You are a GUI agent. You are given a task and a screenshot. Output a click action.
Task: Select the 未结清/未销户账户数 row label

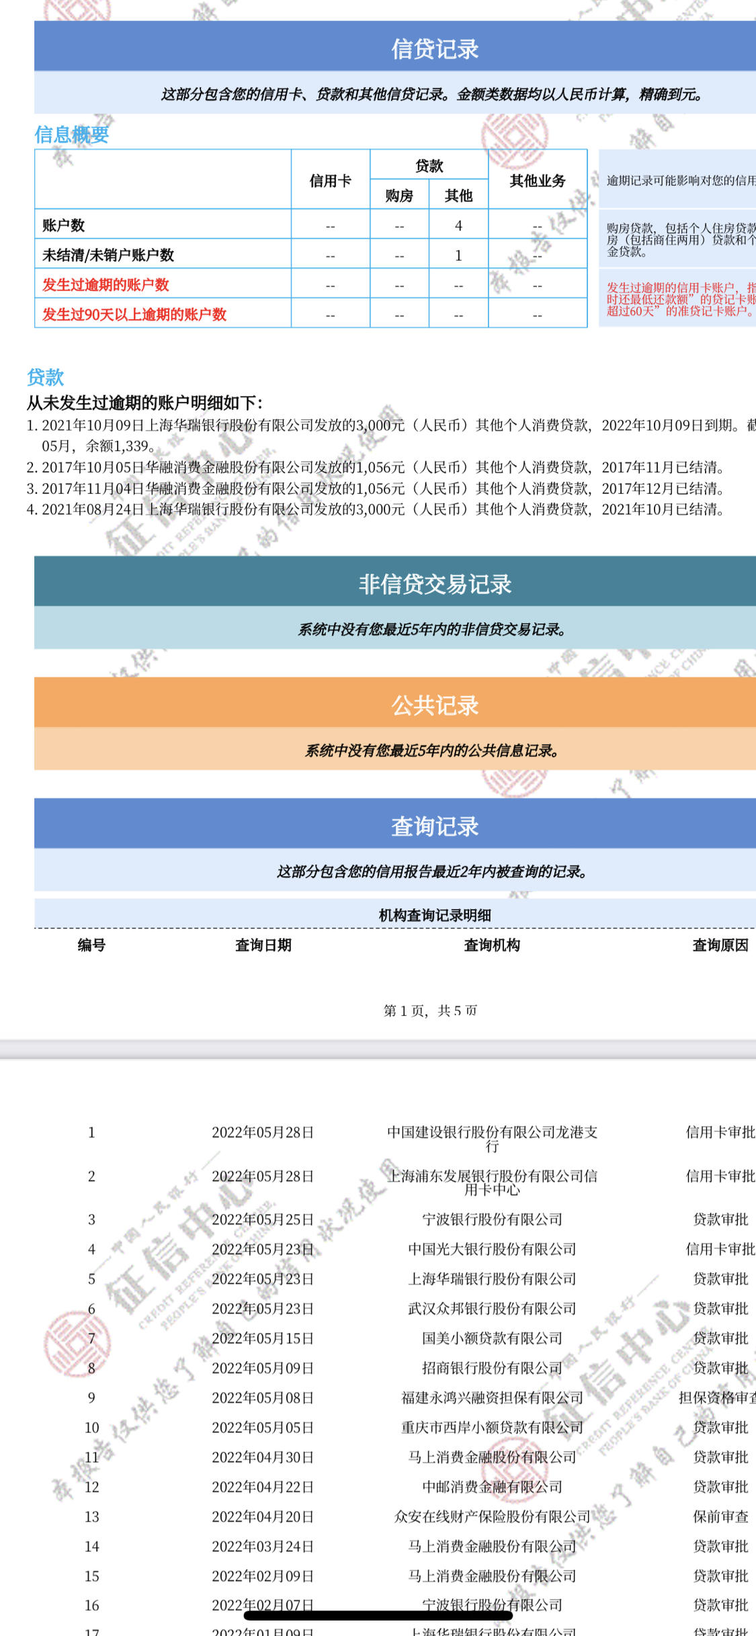[108, 255]
